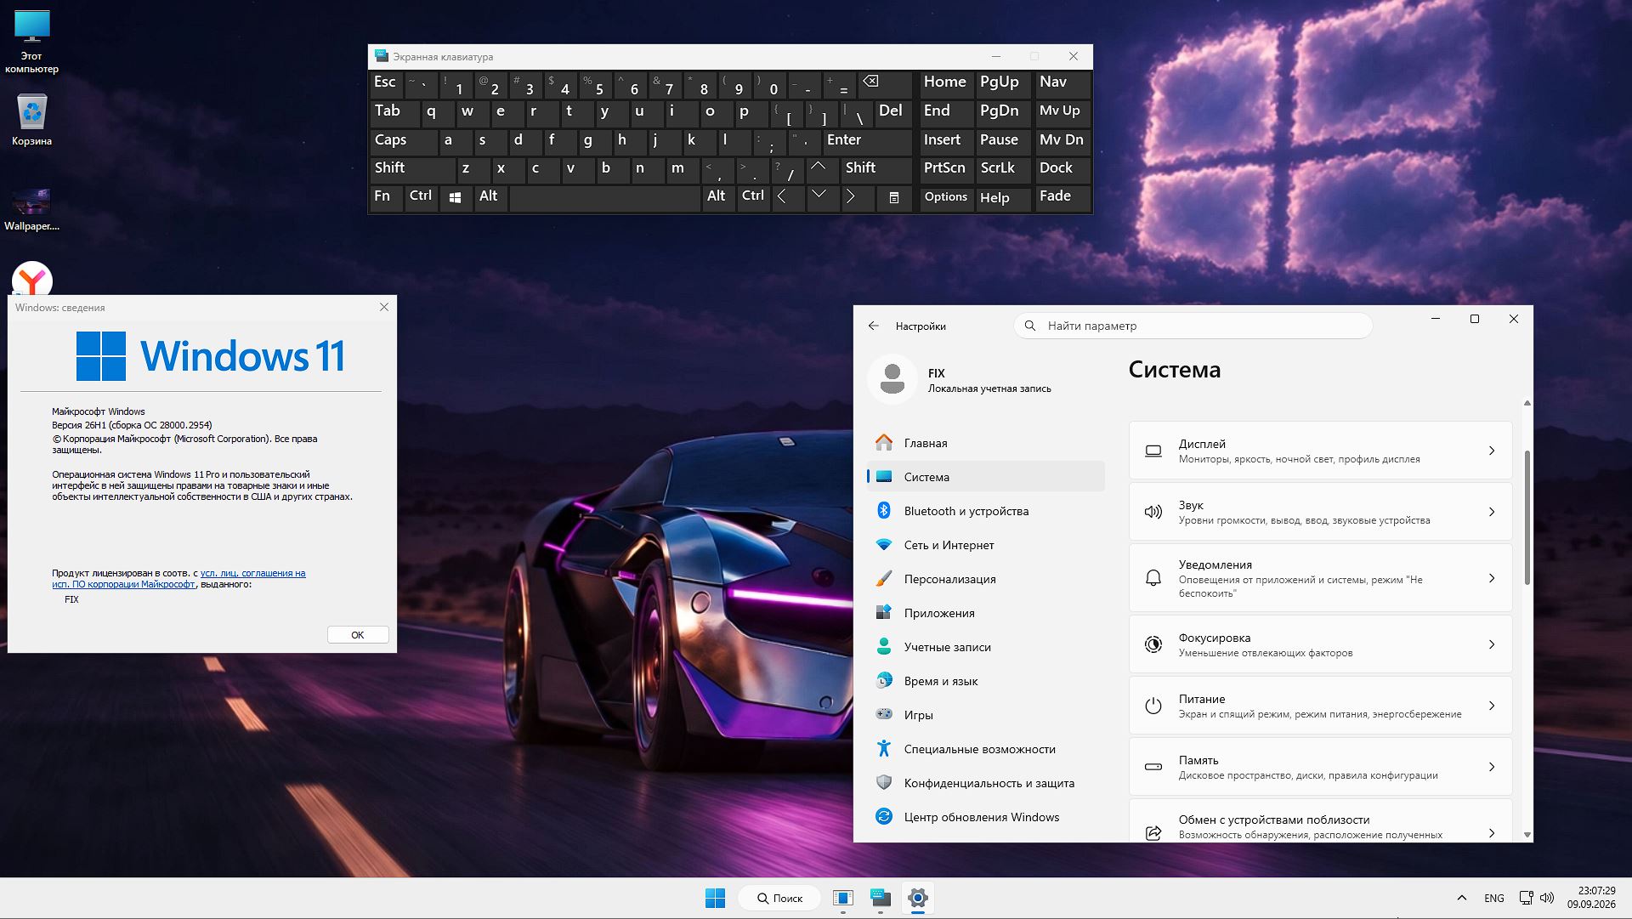Open Главная in Settings sidebar

(986, 443)
